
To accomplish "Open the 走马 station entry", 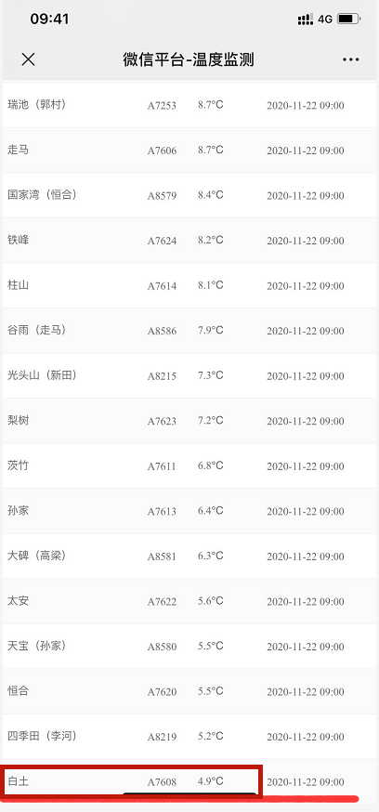I will pos(189,151).
